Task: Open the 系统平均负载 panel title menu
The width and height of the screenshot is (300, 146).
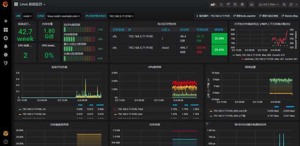Action: click(x=59, y=67)
